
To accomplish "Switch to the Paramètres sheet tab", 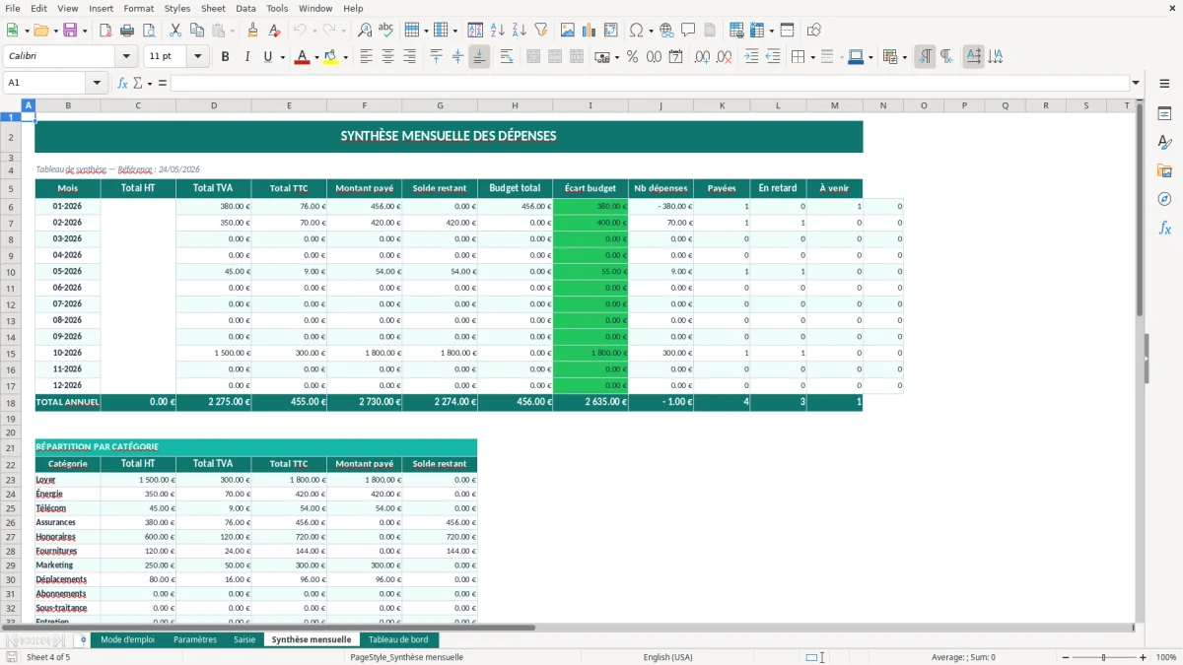I will [x=195, y=639].
